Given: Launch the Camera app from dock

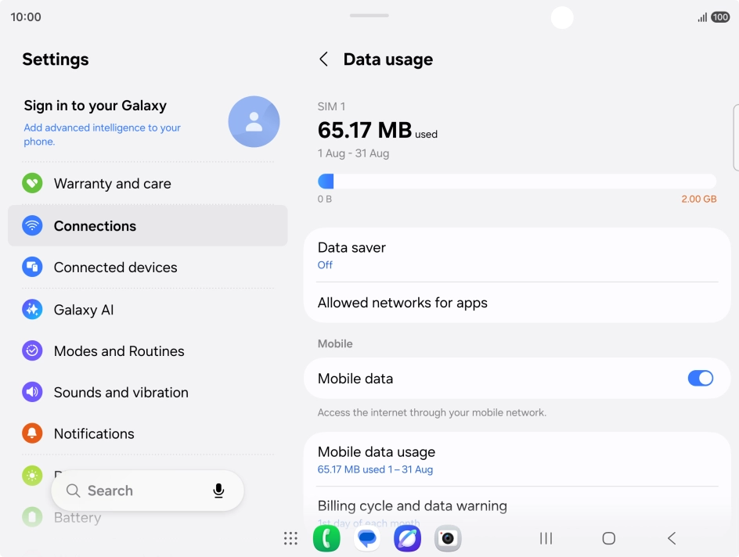Looking at the screenshot, I should tap(448, 538).
